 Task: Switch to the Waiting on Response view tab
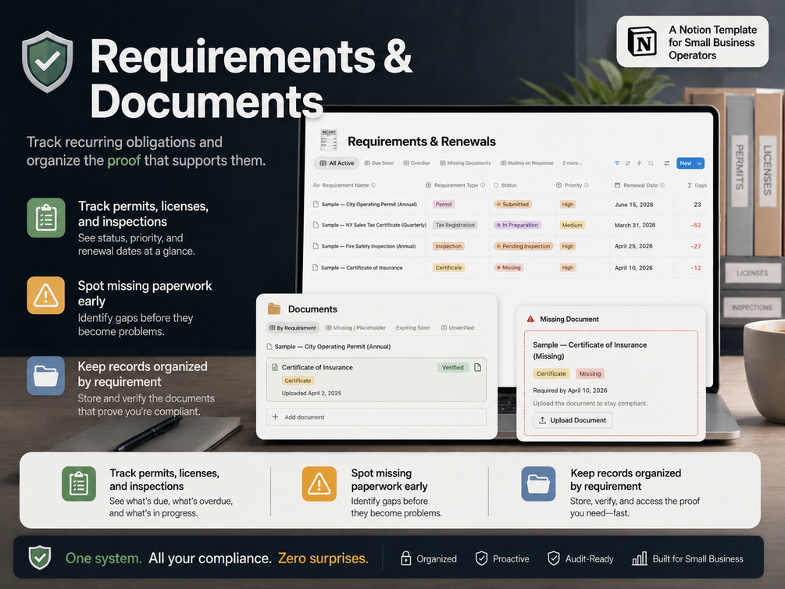526,163
